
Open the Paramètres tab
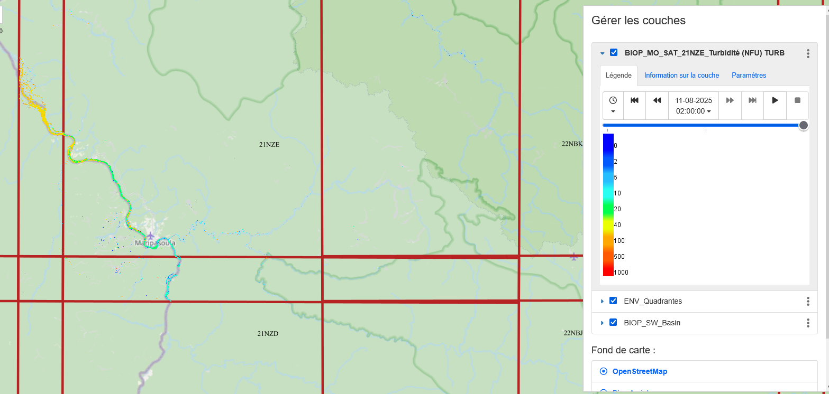749,76
